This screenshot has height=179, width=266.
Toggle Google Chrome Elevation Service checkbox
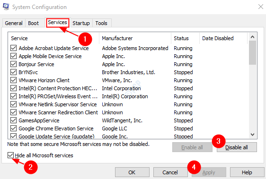pos(13,128)
